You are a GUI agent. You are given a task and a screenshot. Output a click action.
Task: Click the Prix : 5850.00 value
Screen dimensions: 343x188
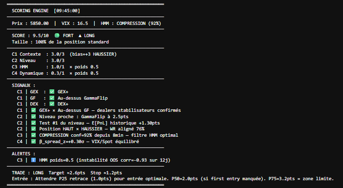pyautogui.click(x=30, y=23)
